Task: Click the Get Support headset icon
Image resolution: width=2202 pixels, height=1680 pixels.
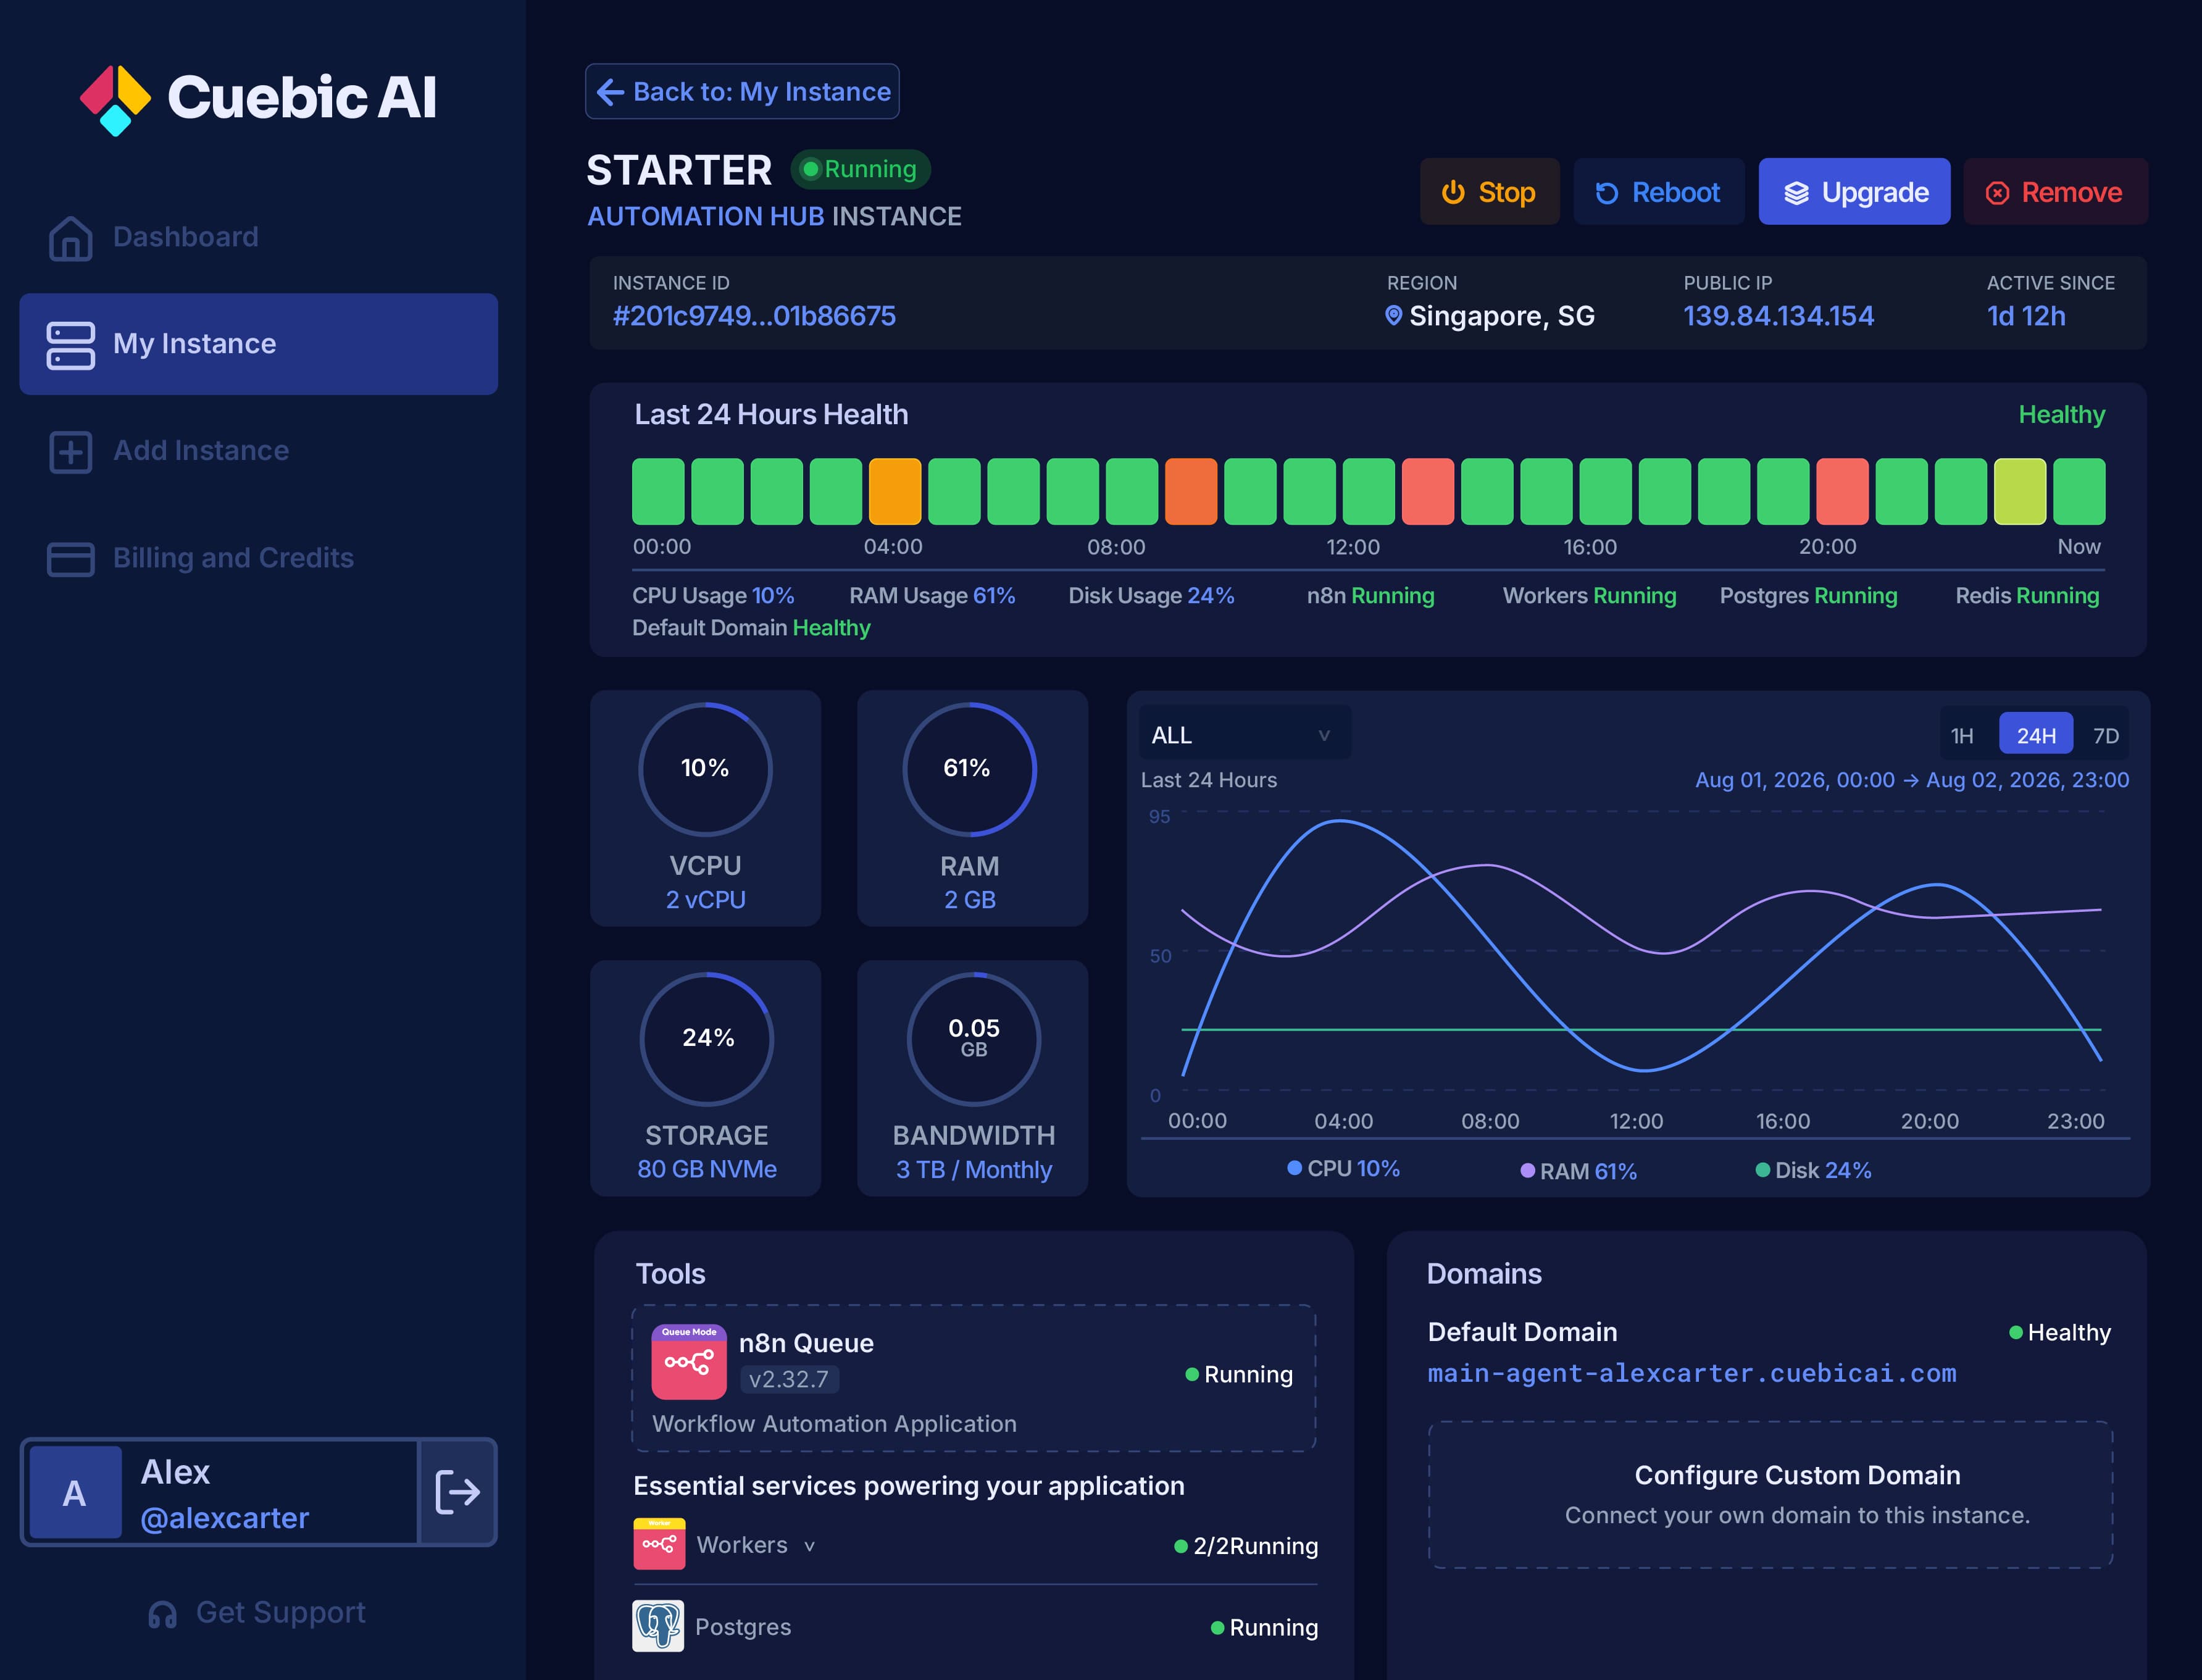Action: pyautogui.click(x=162, y=1613)
